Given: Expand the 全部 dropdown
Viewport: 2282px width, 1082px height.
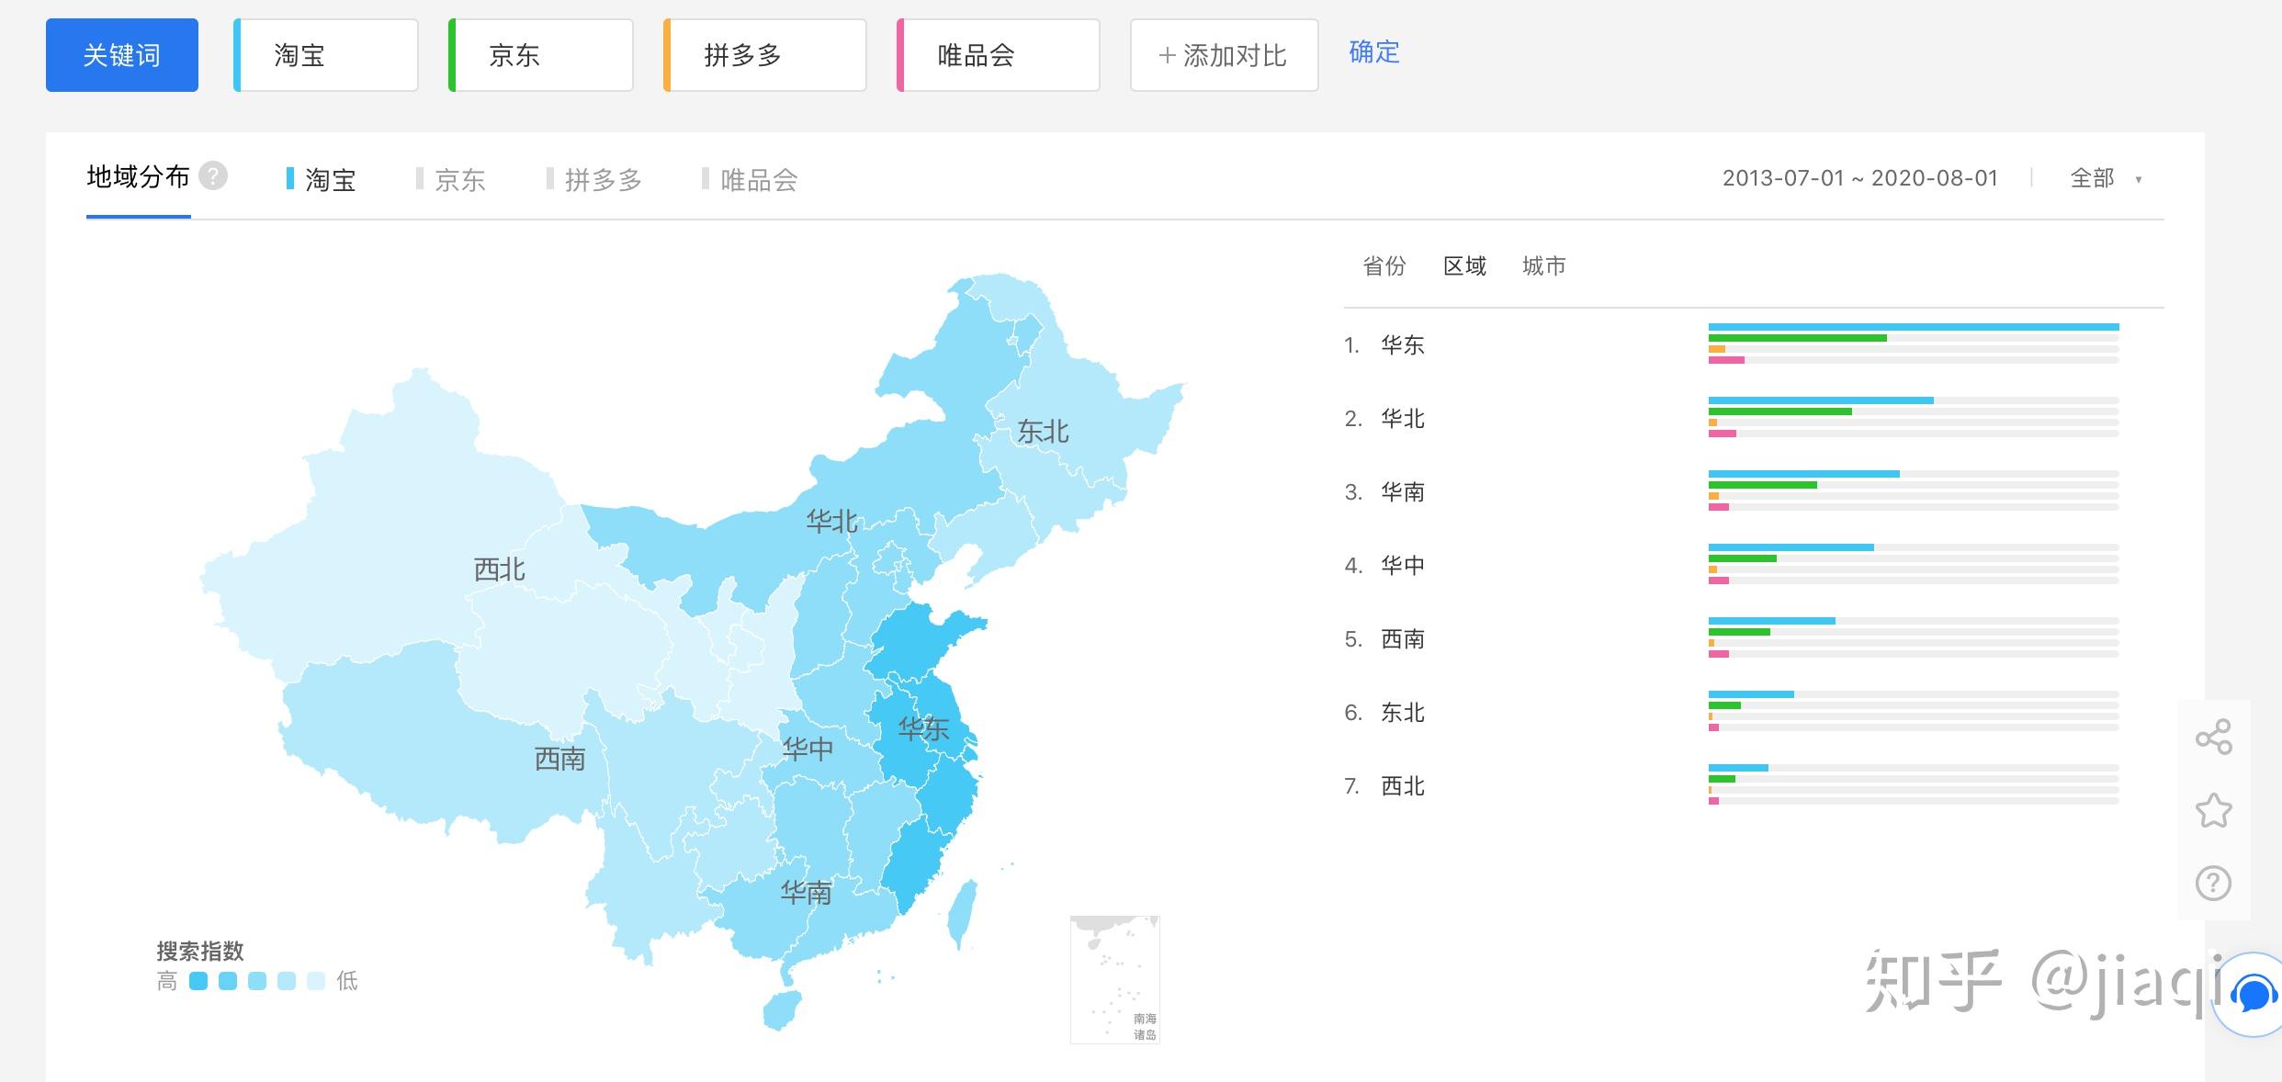Looking at the screenshot, I should click(2106, 178).
